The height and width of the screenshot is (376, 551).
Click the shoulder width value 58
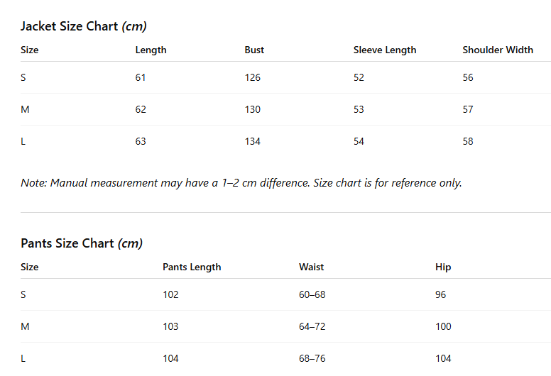tap(468, 141)
